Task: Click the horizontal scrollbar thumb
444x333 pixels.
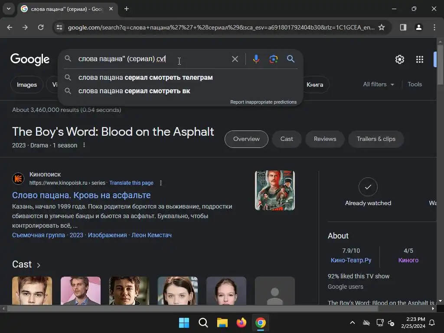Action: point(193,309)
